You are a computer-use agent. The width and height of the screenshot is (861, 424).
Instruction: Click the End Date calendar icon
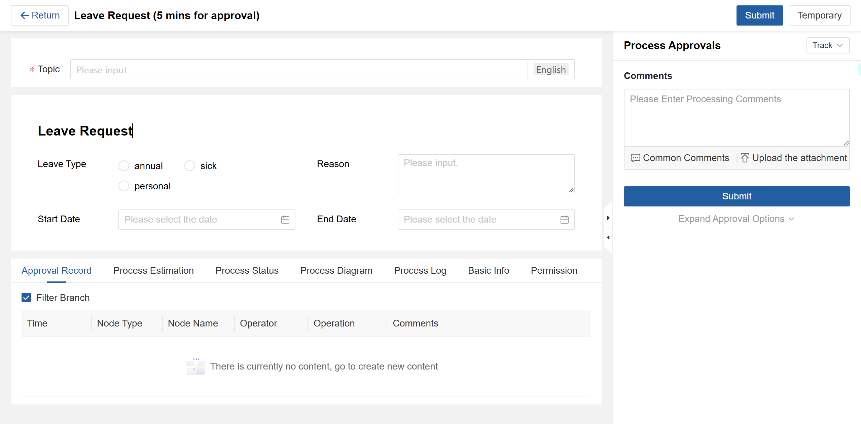[x=564, y=220]
